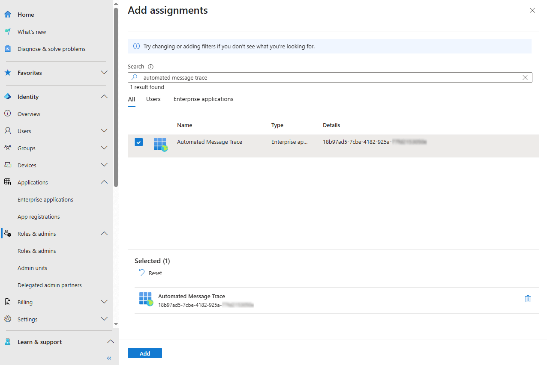Collapse the Roles & admins chevron
547x365 pixels.
click(104, 234)
